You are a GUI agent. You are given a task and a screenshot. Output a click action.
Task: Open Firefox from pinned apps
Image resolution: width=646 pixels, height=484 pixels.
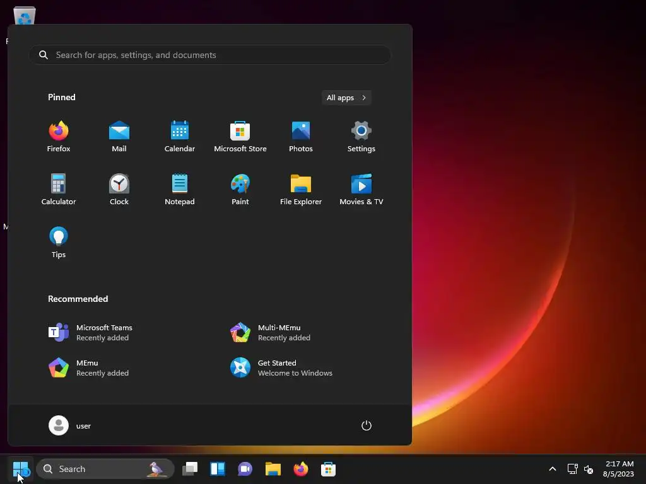click(59, 137)
